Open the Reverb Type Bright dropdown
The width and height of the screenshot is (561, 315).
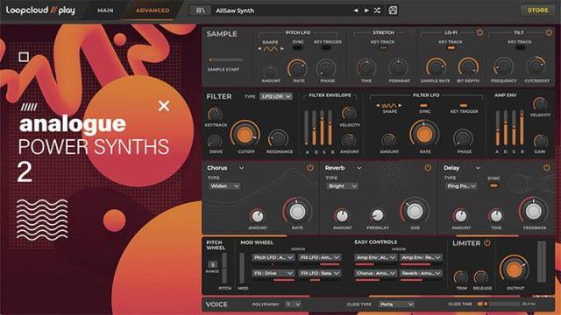coord(342,186)
